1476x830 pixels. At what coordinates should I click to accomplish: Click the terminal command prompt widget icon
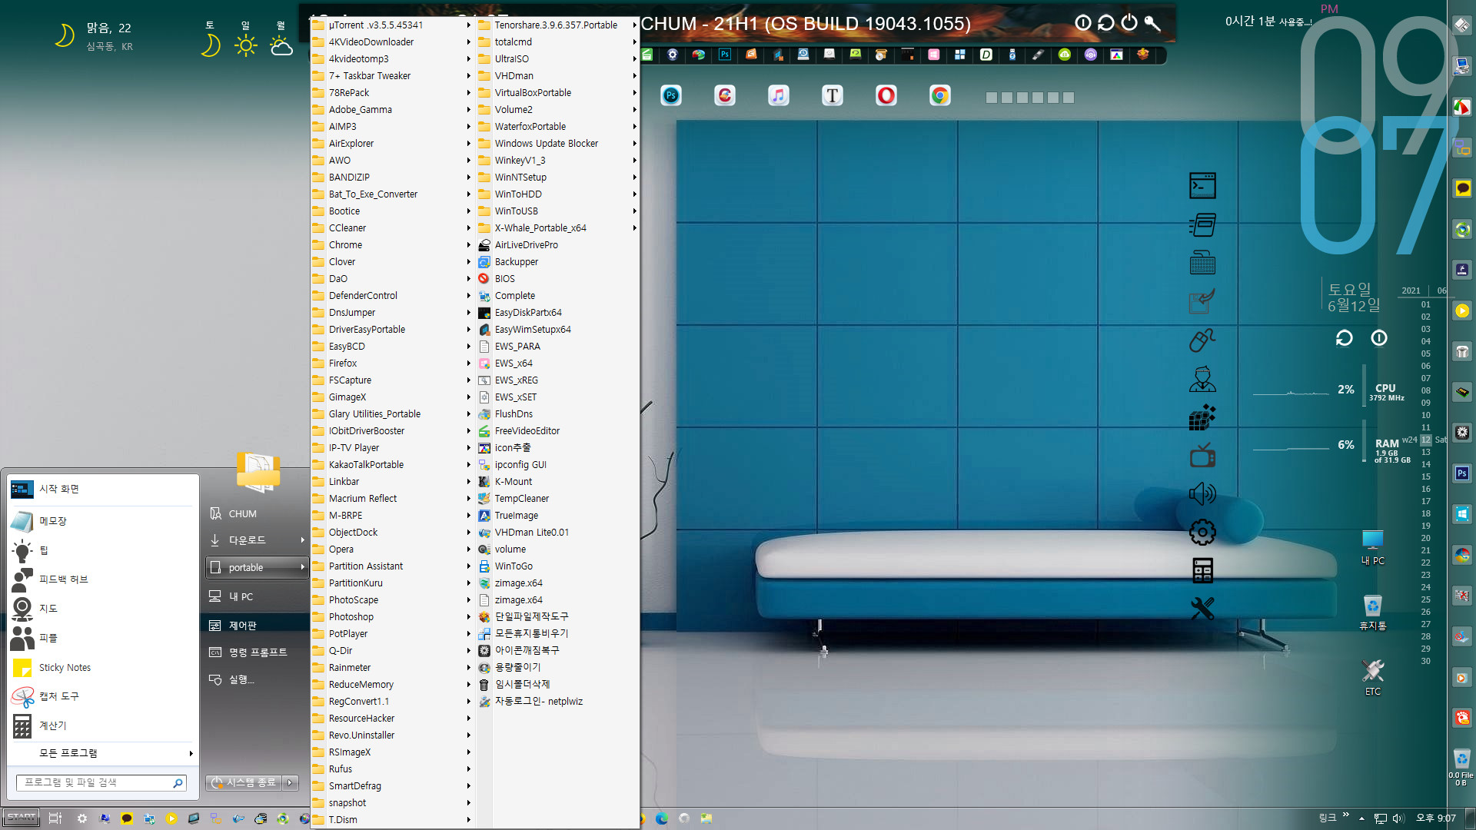(x=1202, y=185)
